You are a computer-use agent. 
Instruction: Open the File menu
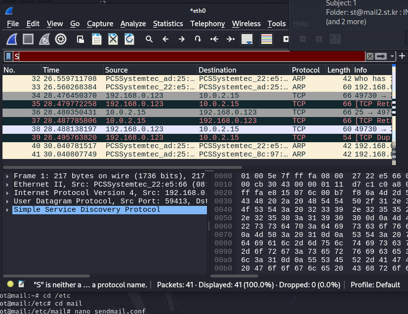[x=13, y=24]
